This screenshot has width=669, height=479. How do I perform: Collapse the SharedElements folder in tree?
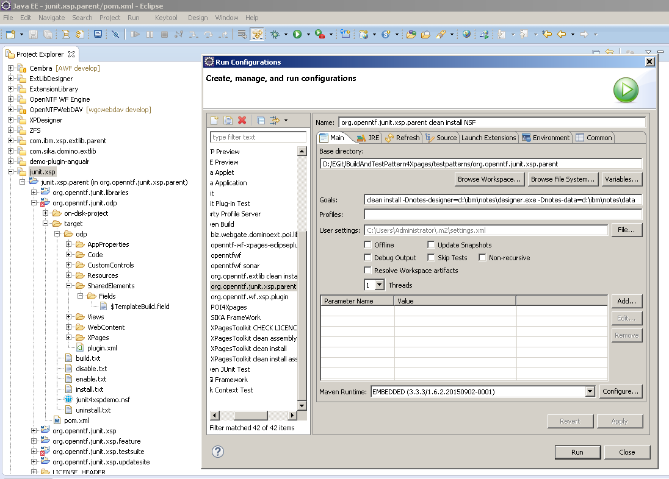tap(69, 286)
